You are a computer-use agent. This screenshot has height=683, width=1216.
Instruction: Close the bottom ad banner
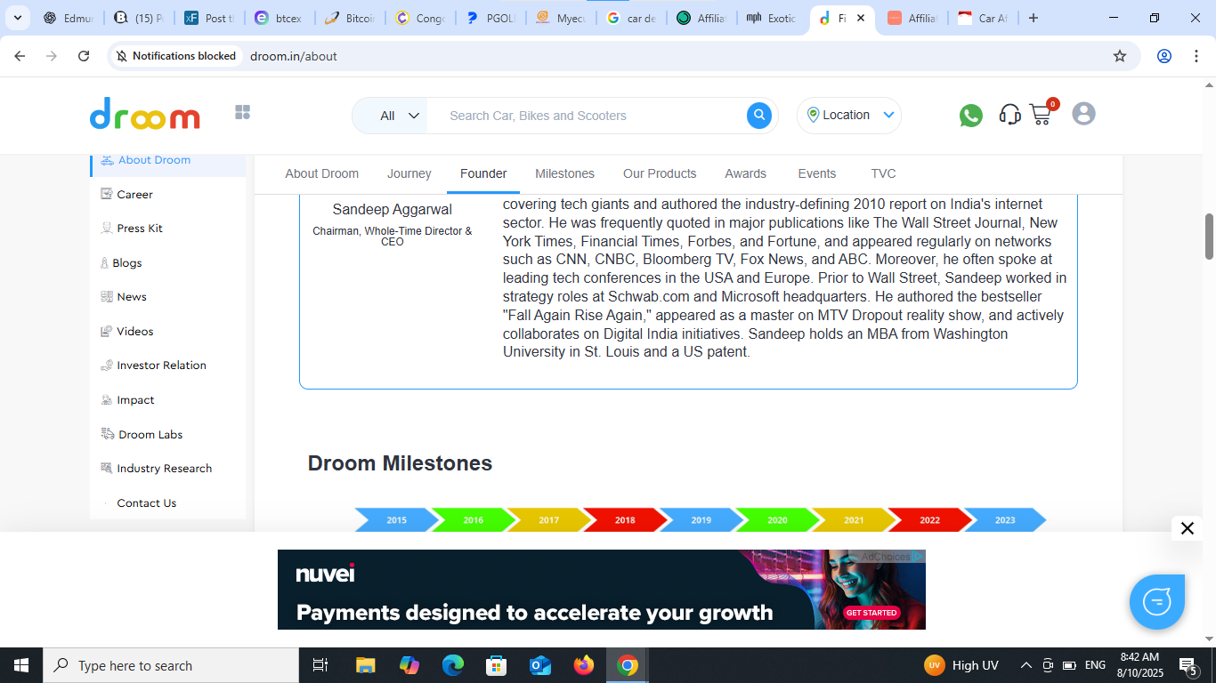tap(1187, 528)
